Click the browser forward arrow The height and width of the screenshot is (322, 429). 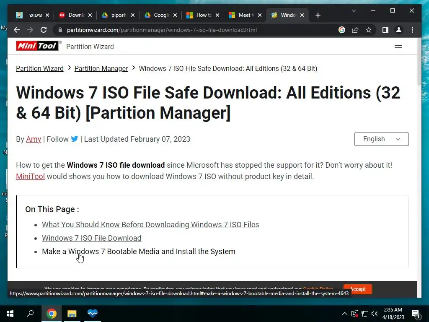[30, 30]
